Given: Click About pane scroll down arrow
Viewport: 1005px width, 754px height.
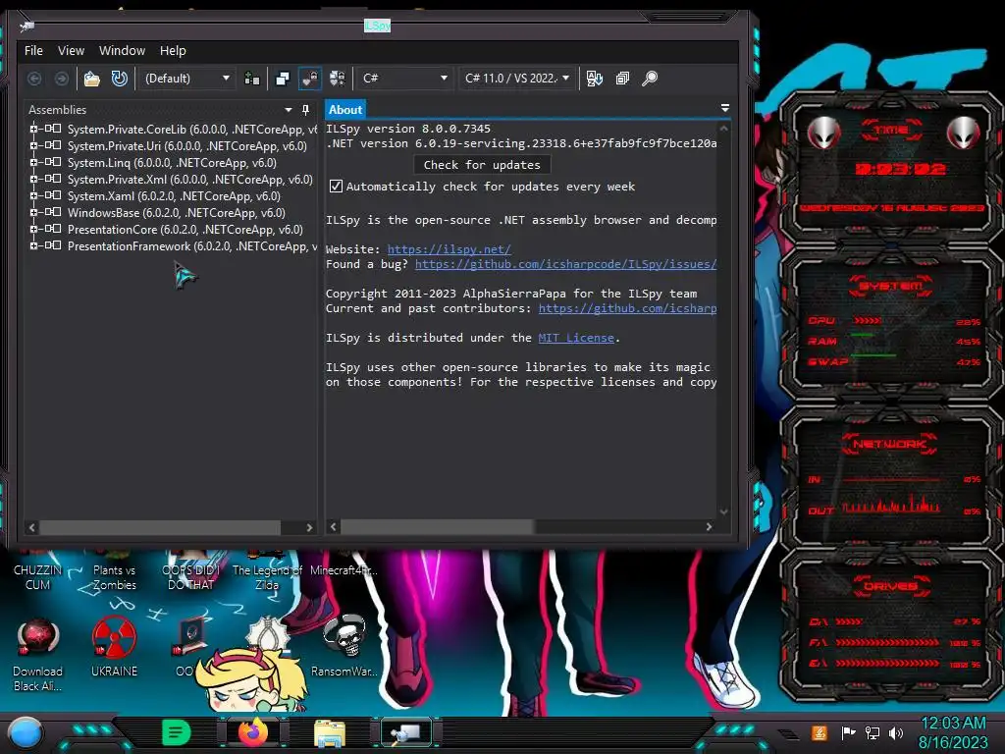Looking at the screenshot, I should pos(723,512).
